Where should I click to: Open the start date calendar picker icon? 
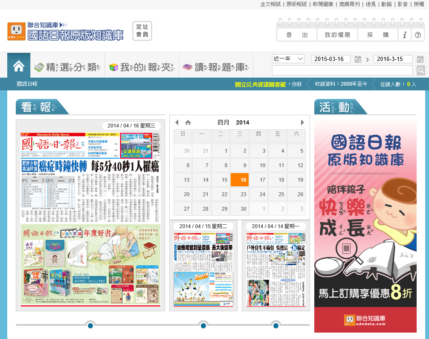click(358, 59)
